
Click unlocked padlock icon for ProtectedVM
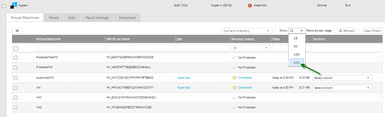[x=234, y=67]
